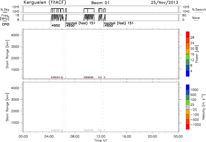Click the date '25/Nov/2013'

(165, 3)
